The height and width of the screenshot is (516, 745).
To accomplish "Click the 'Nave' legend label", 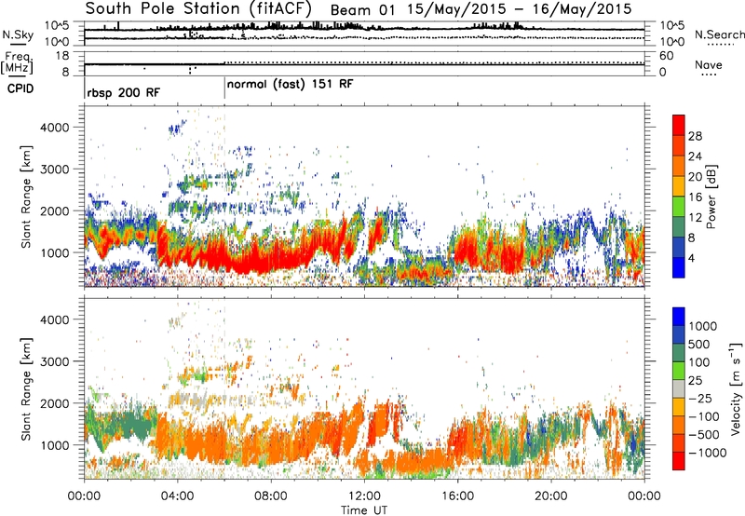I will pyautogui.click(x=709, y=64).
